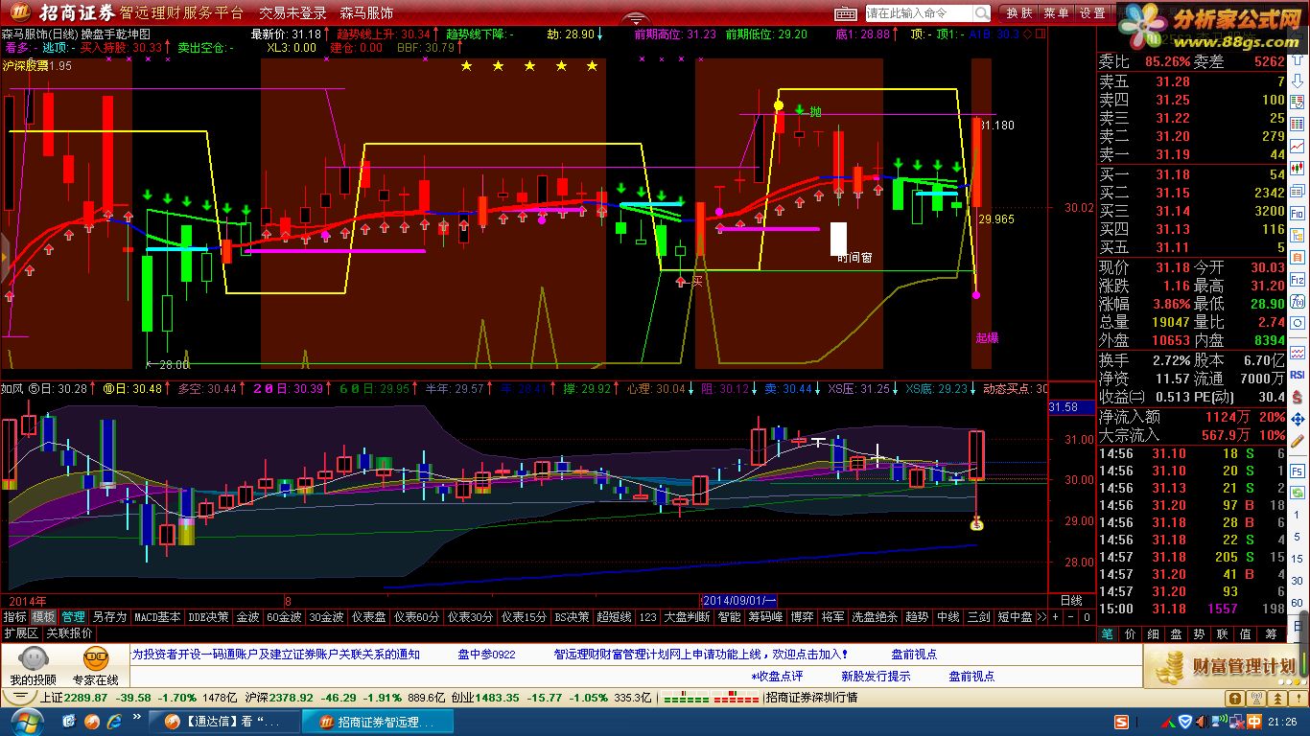Select the 扩展区 tab

[x=21, y=633]
